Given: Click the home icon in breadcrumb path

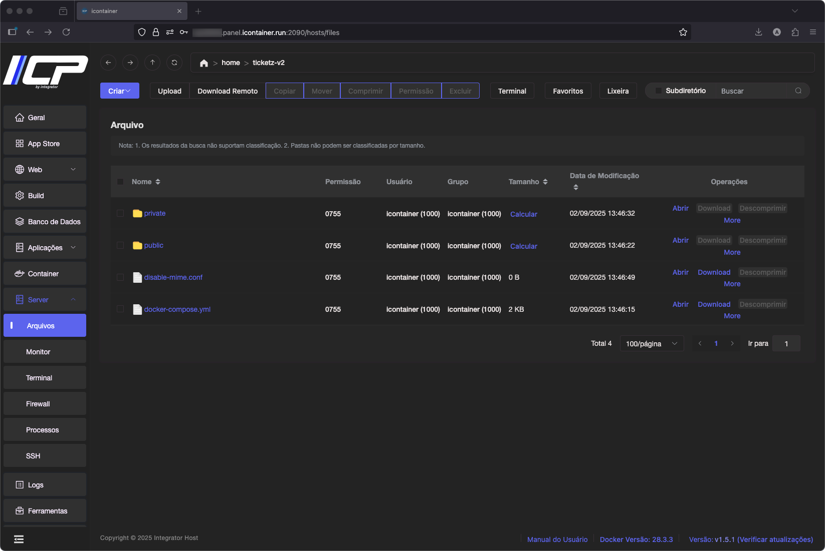Looking at the screenshot, I should click(x=203, y=63).
